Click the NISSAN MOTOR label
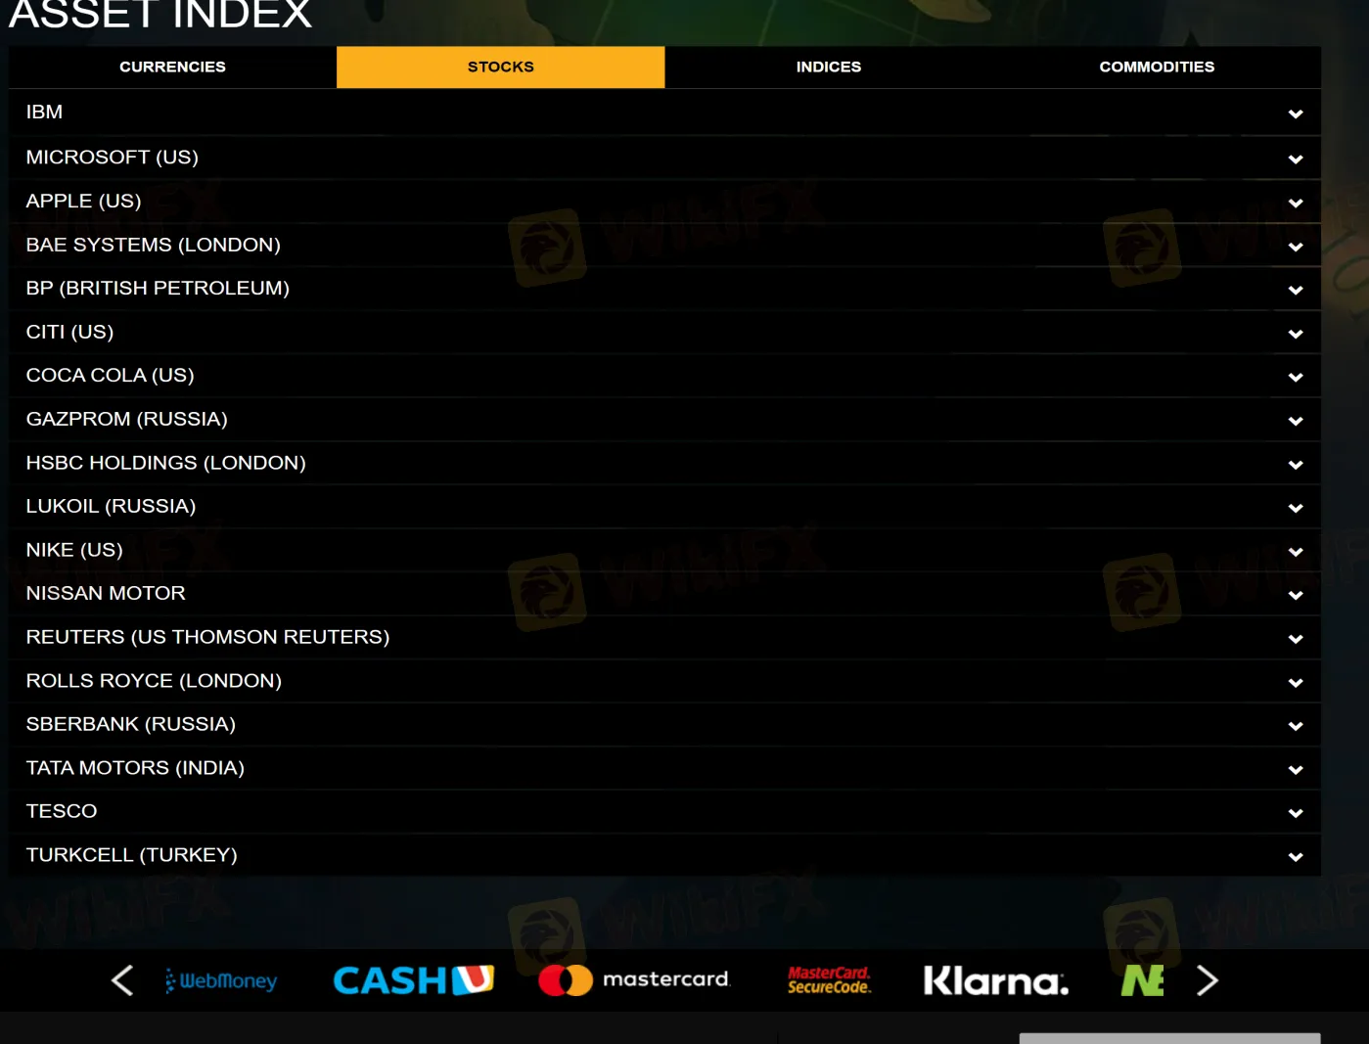This screenshot has height=1044, width=1369. (x=106, y=593)
